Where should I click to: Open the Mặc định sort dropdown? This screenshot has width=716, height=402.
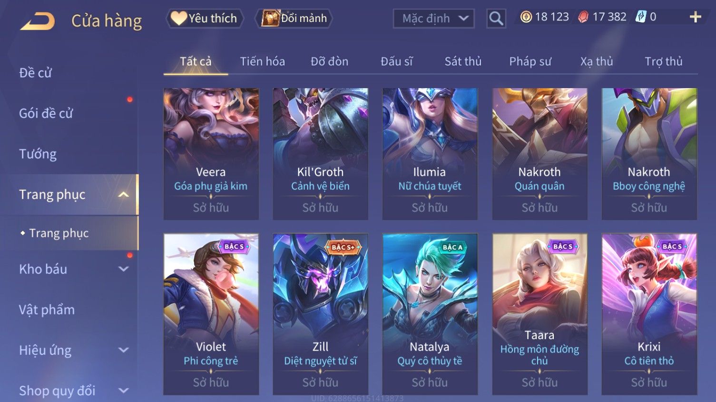coord(434,19)
